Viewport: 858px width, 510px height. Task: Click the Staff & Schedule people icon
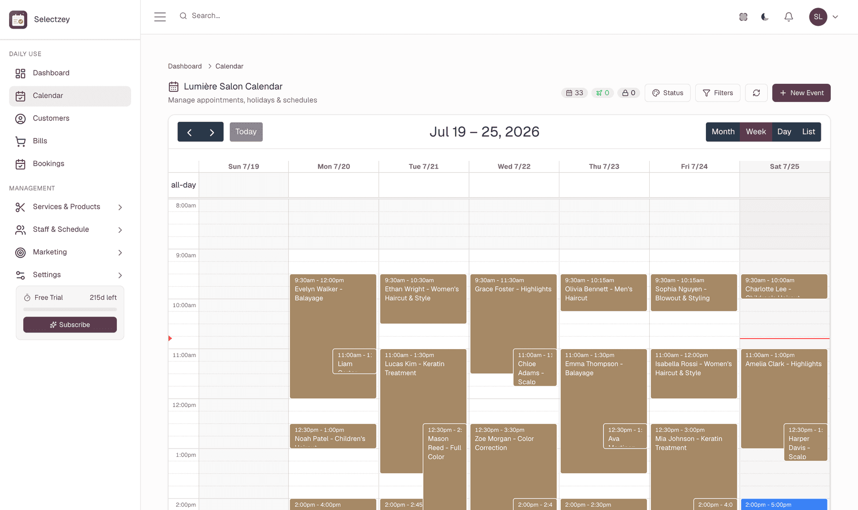(20, 230)
